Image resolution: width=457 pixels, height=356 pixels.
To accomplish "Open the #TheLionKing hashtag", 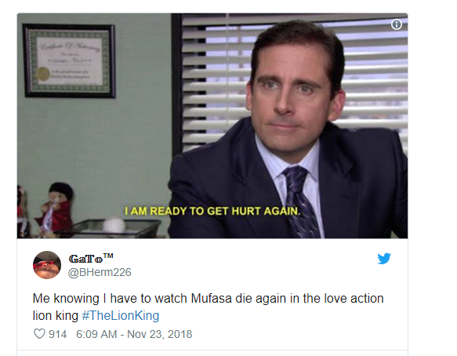I will (x=121, y=315).
